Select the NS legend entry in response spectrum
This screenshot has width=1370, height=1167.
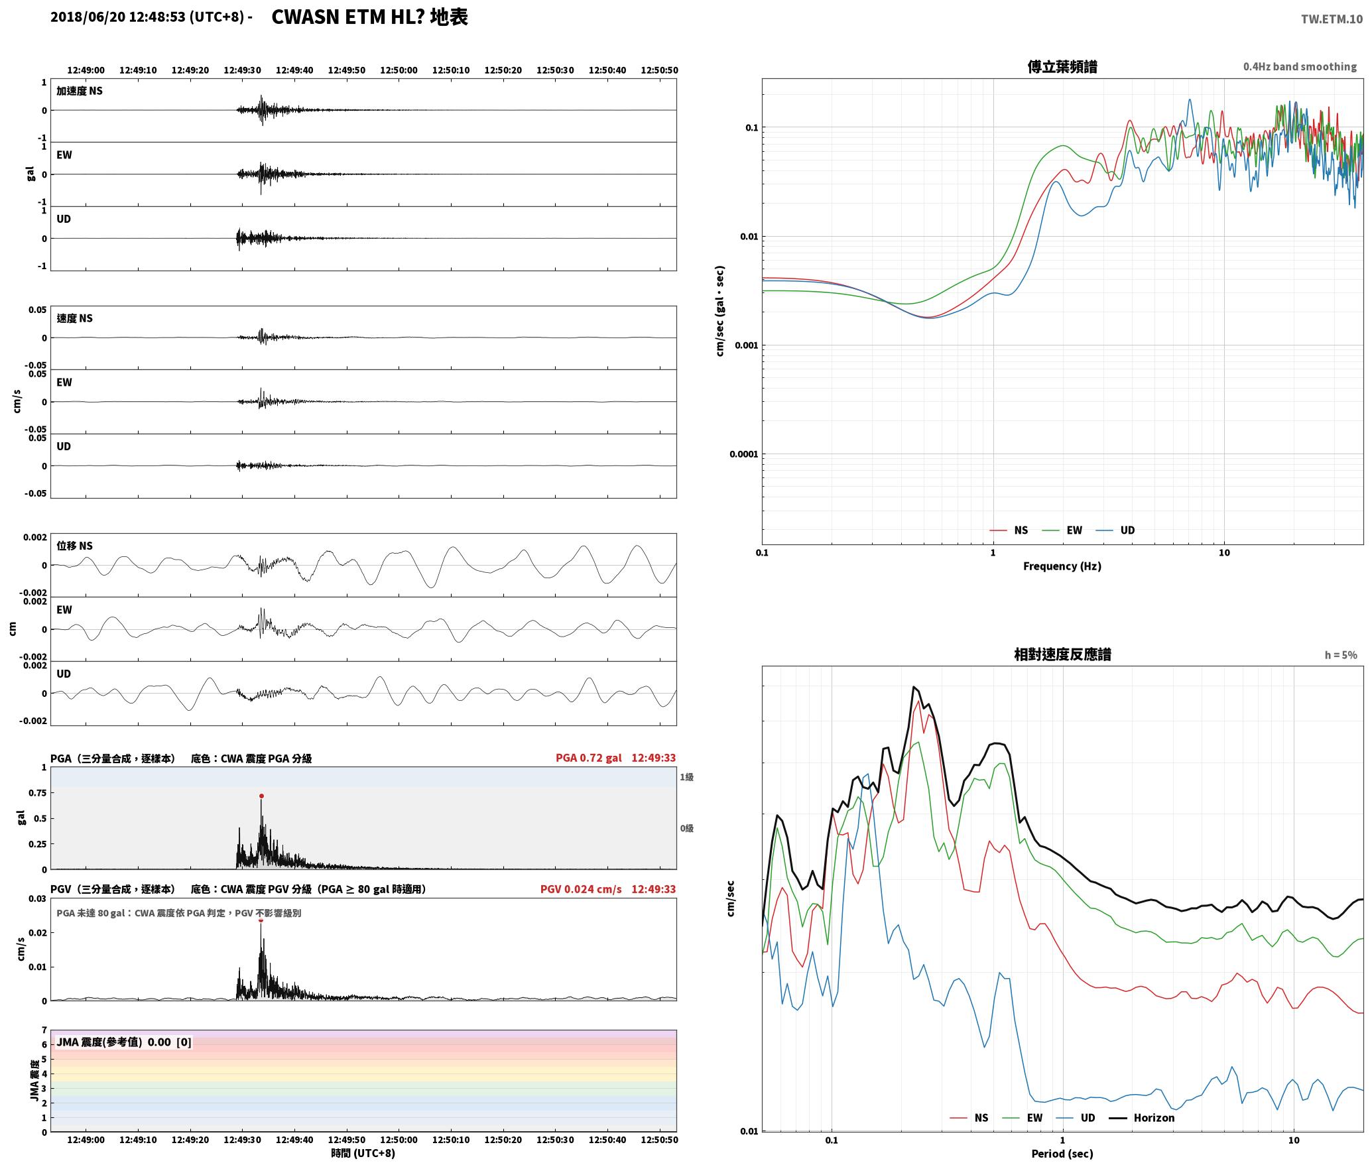pos(969,1117)
